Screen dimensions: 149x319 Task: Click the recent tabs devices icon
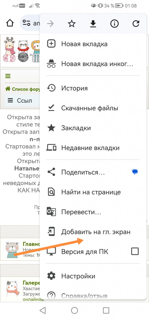[51, 147]
